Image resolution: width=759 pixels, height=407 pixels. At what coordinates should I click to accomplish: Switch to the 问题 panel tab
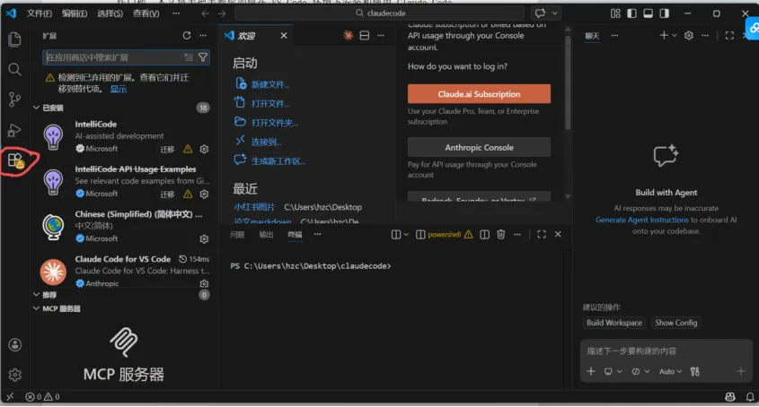pyautogui.click(x=237, y=235)
